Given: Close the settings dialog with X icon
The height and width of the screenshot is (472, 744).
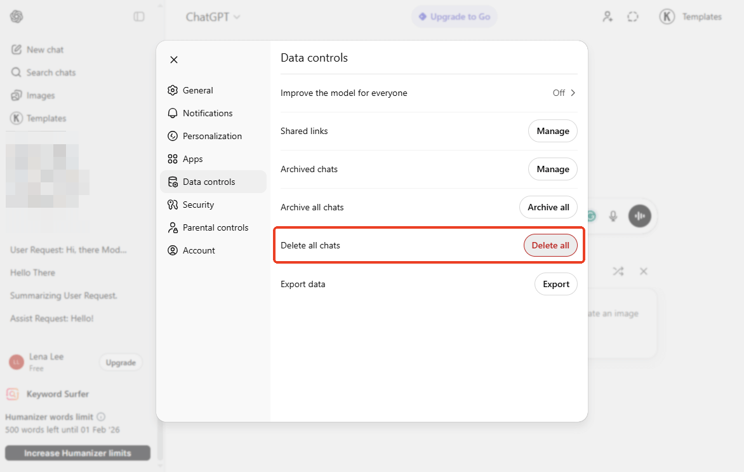Looking at the screenshot, I should click(x=174, y=60).
